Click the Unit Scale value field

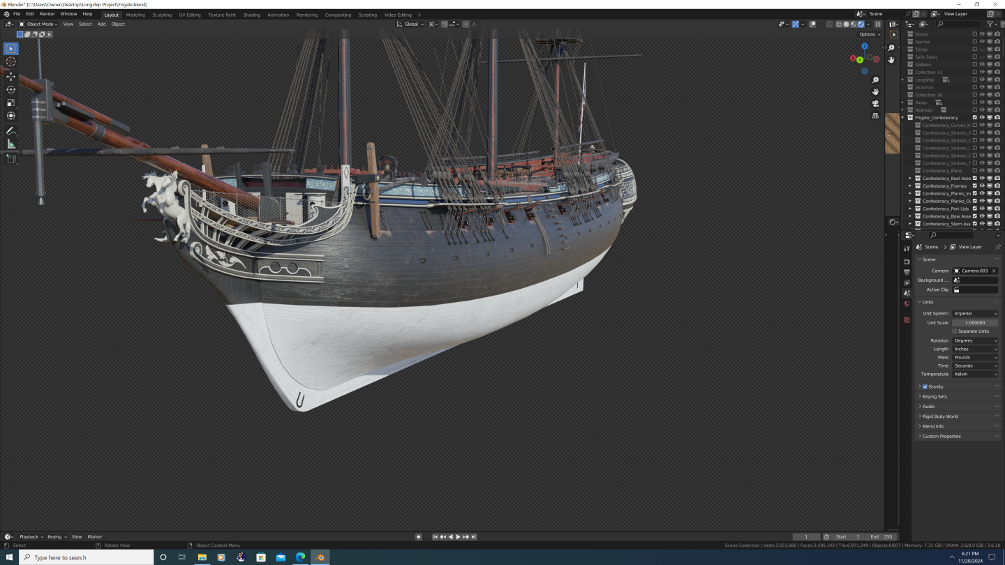click(x=975, y=323)
